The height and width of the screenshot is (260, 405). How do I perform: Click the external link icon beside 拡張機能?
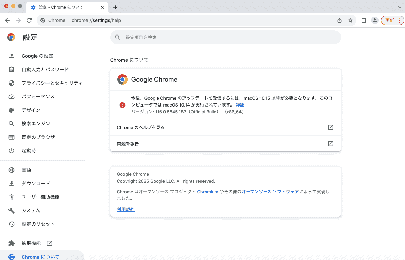pyautogui.click(x=49, y=243)
